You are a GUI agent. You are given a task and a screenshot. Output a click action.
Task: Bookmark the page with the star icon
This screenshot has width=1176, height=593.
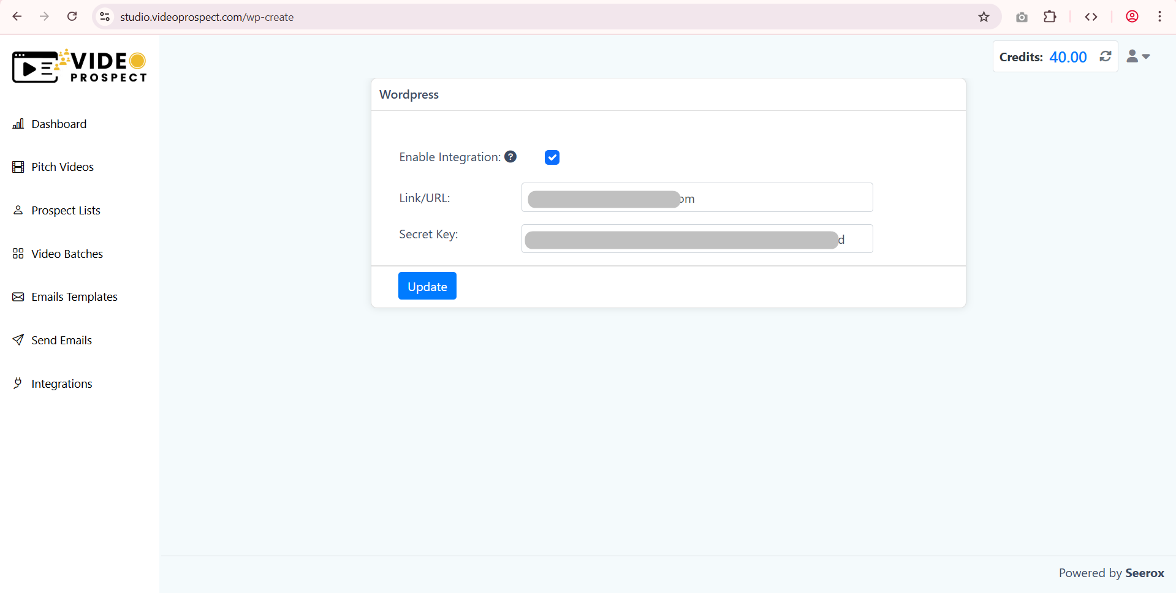point(984,17)
